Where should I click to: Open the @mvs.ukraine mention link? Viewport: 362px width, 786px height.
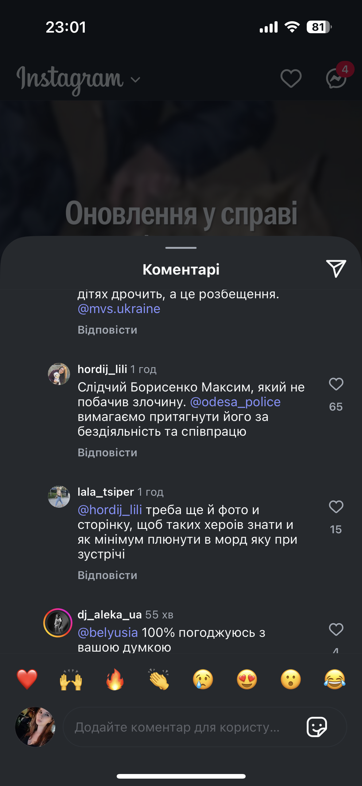tap(119, 309)
